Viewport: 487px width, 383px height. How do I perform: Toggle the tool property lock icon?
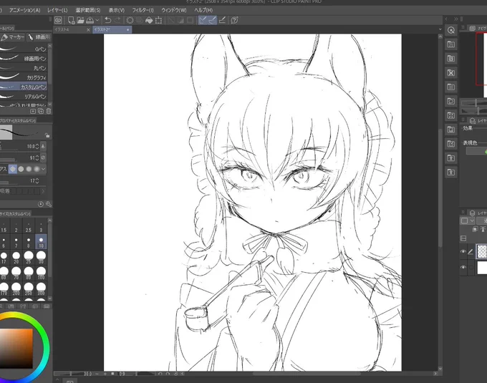[47, 135]
